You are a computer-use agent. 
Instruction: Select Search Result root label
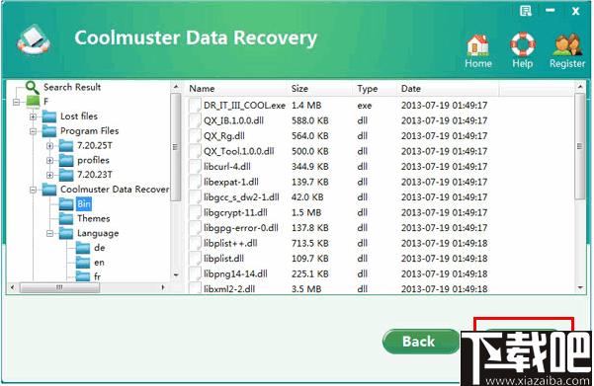(72, 88)
